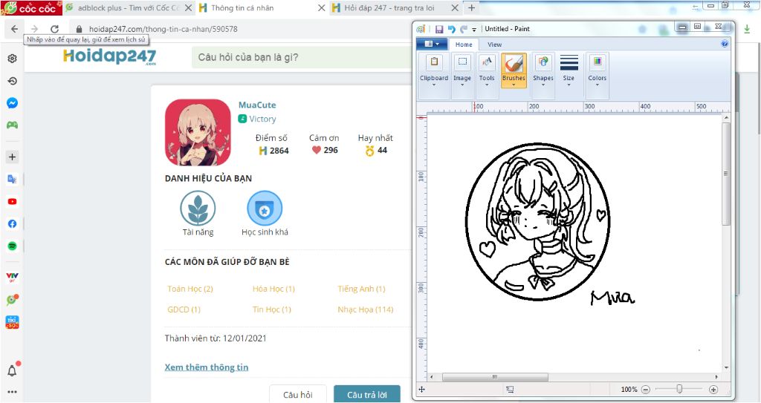Click the Undo arrow in Paint
This screenshot has height=403, width=761.
pos(451,29)
